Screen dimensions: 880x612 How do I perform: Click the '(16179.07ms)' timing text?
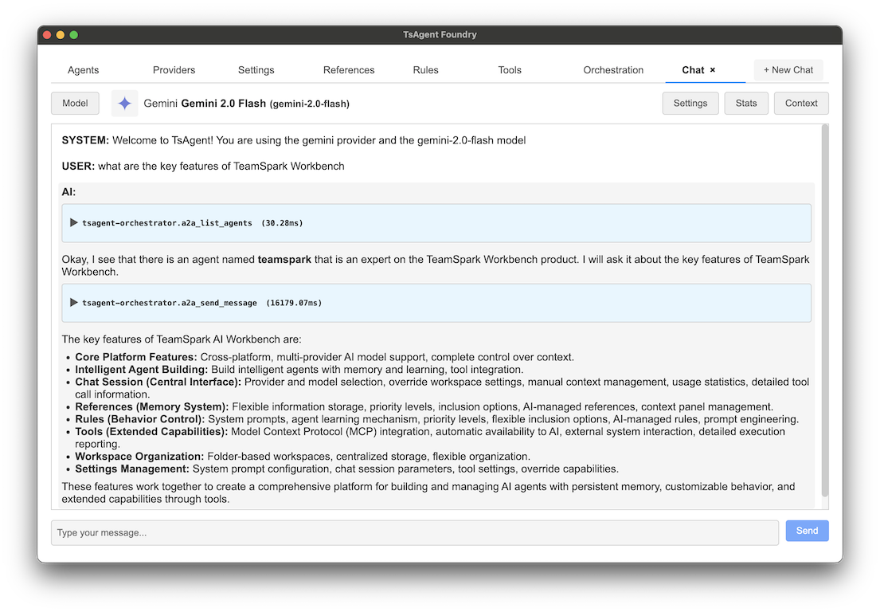coord(294,303)
